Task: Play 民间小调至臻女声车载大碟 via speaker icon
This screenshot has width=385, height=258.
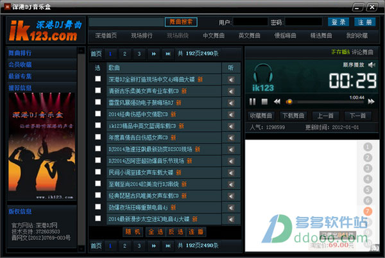Action: [x=231, y=173]
